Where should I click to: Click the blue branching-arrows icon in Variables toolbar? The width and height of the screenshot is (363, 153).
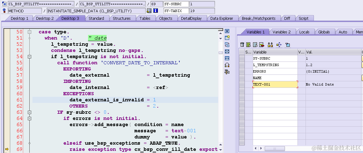(279, 45)
